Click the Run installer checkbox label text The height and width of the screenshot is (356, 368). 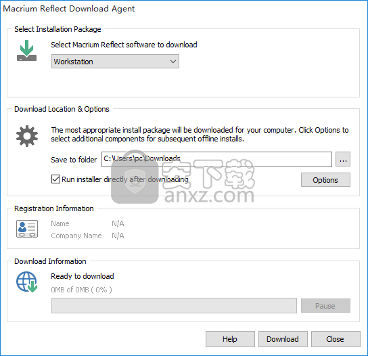coord(125,179)
